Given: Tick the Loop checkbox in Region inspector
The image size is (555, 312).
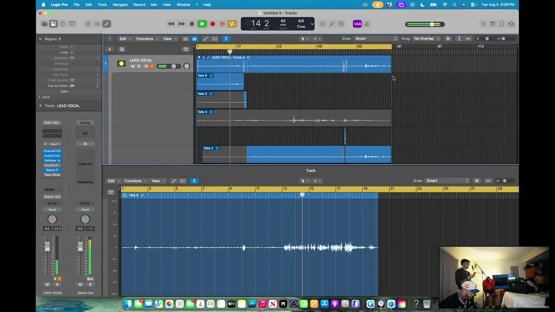Looking at the screenshot, I should click(72, 52).
